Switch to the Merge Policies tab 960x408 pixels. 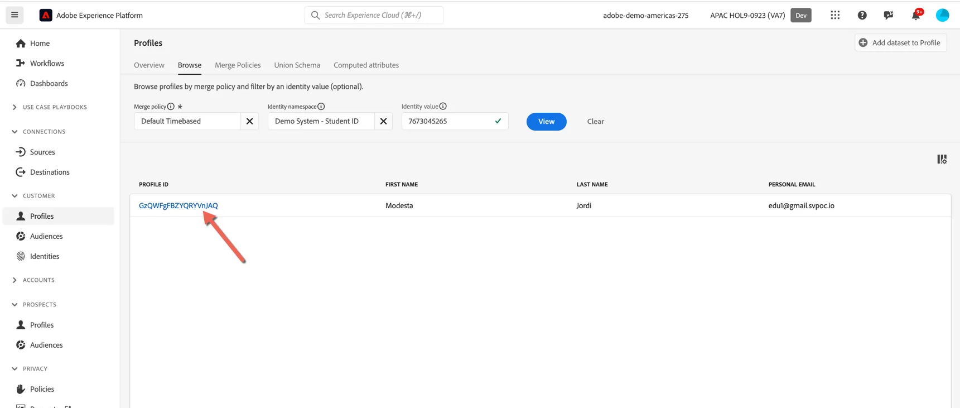(x=238, y=65)
